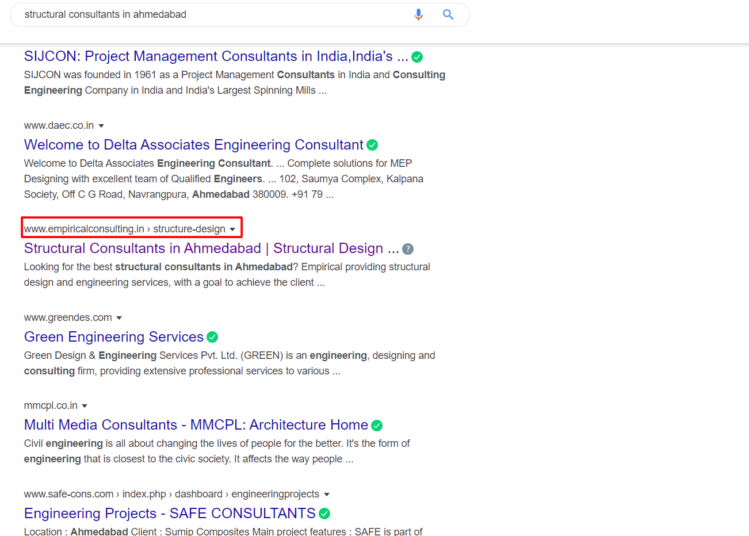Click snippet 'Location : Ahmedabad Client : Sumip Composites'
The image size is (749, 536).
pos(223,531)
